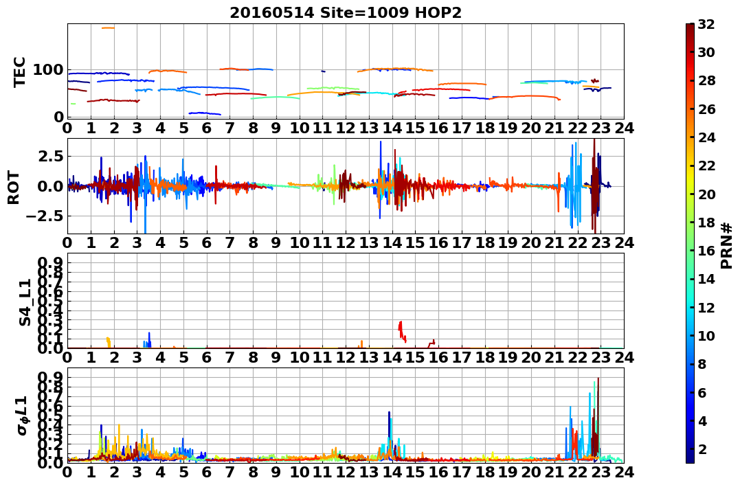Click the 0.0 tick on the ROT axis
The width and height of the screenshot is (740, 487).
50,186
